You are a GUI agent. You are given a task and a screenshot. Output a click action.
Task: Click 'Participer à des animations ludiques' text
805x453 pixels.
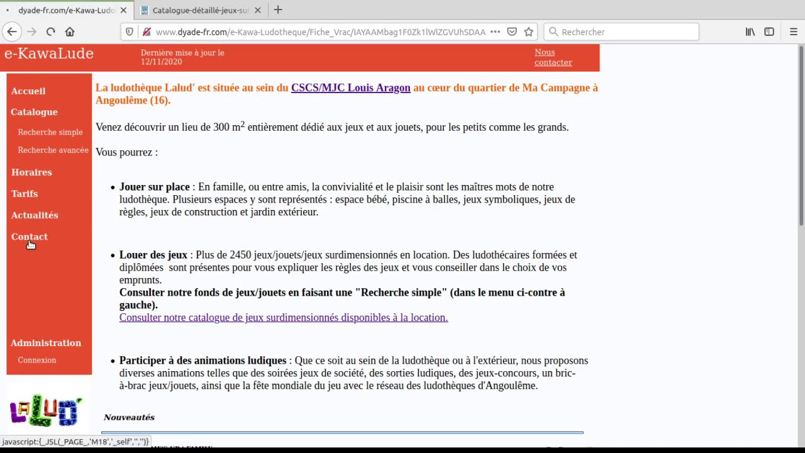[x=203, y=361]
